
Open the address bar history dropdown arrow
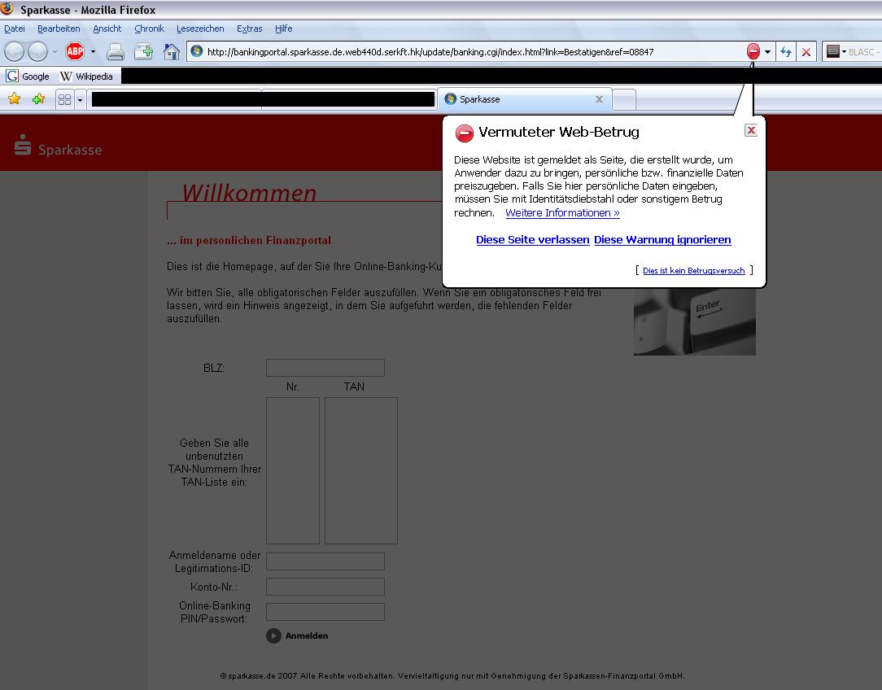pyautogui.click(x=768, y=52)
